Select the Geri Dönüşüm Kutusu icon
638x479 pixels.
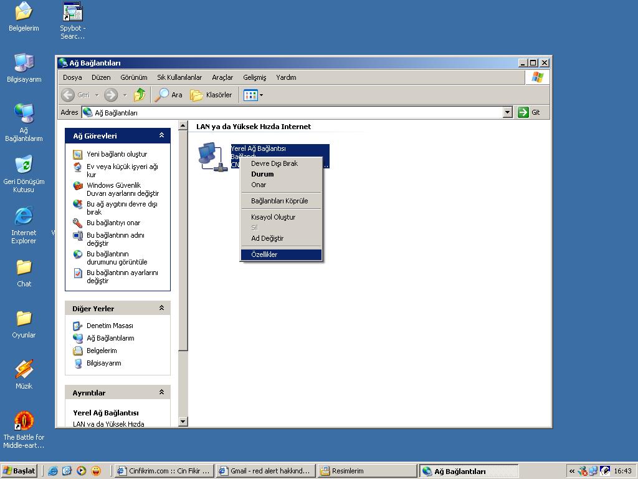24,174
